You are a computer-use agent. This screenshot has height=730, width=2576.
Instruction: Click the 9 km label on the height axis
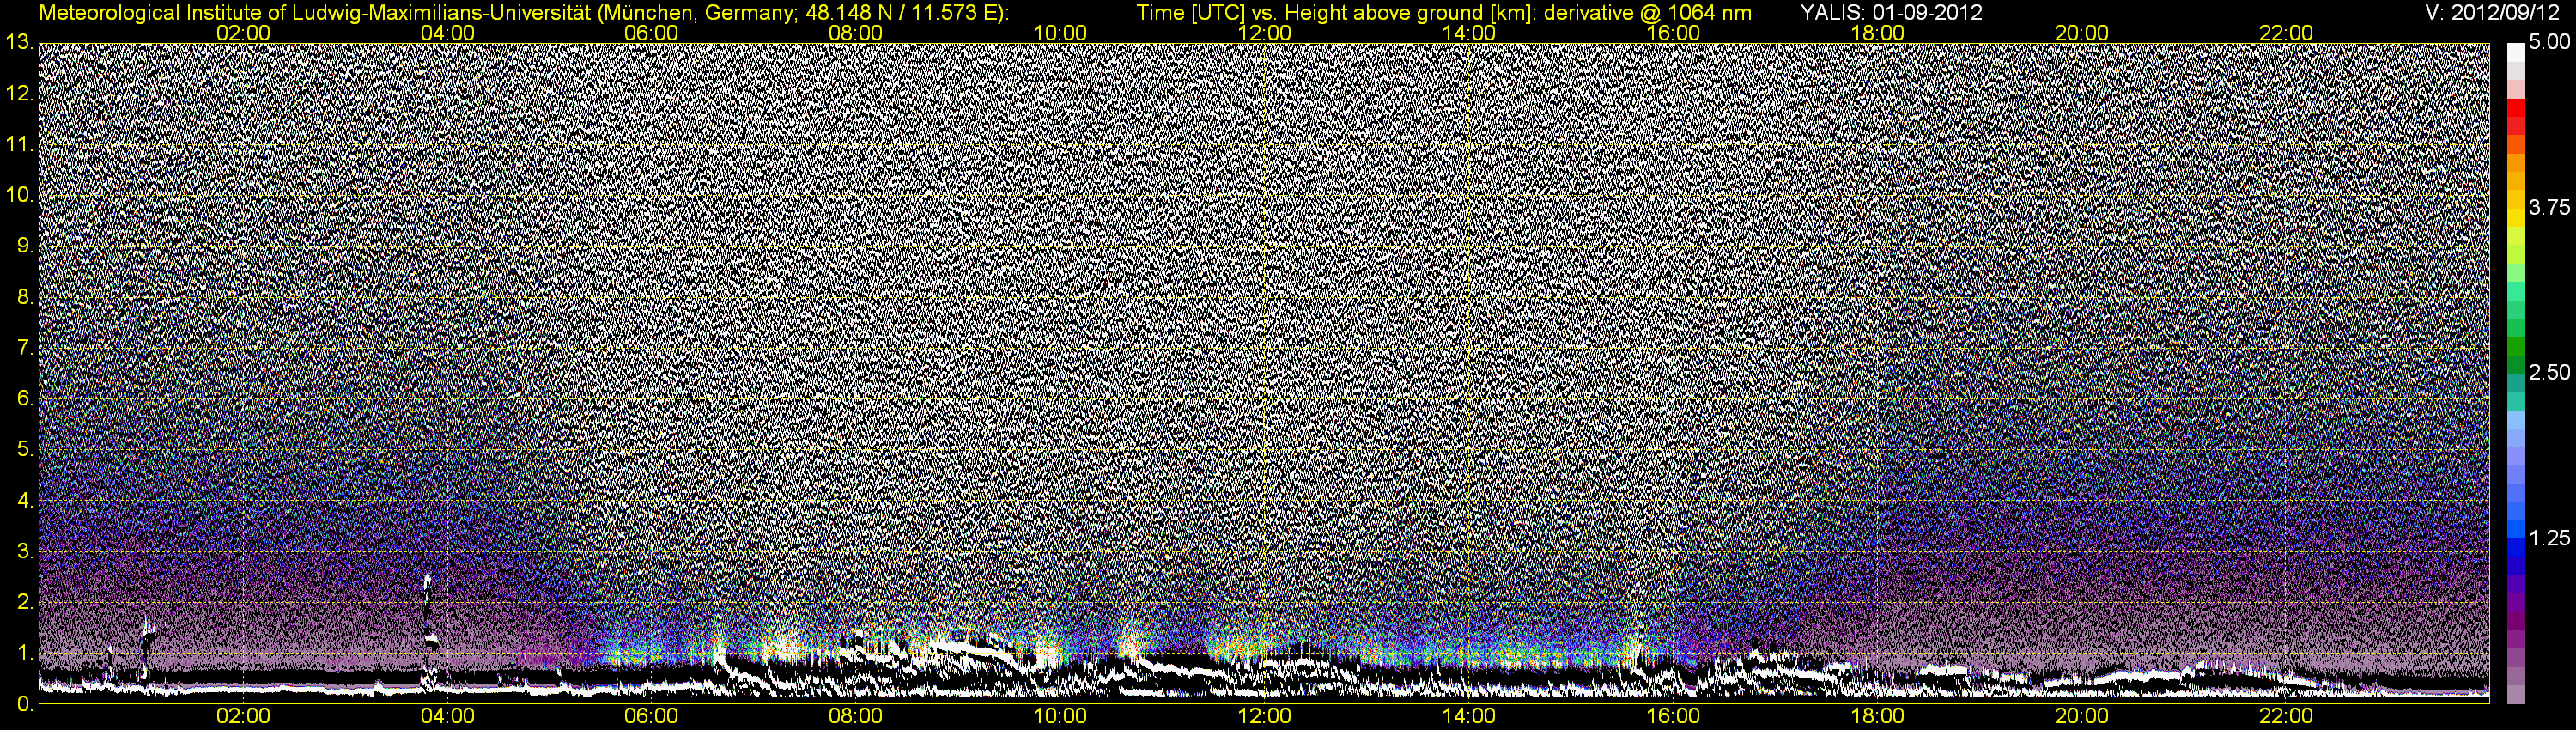point(25,245)
